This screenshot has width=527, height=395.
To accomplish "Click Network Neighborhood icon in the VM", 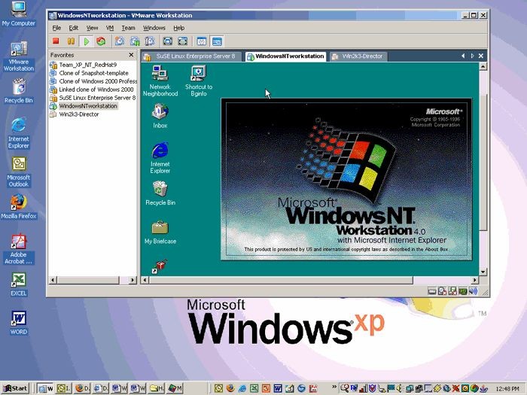I will (x=160, y=81).
